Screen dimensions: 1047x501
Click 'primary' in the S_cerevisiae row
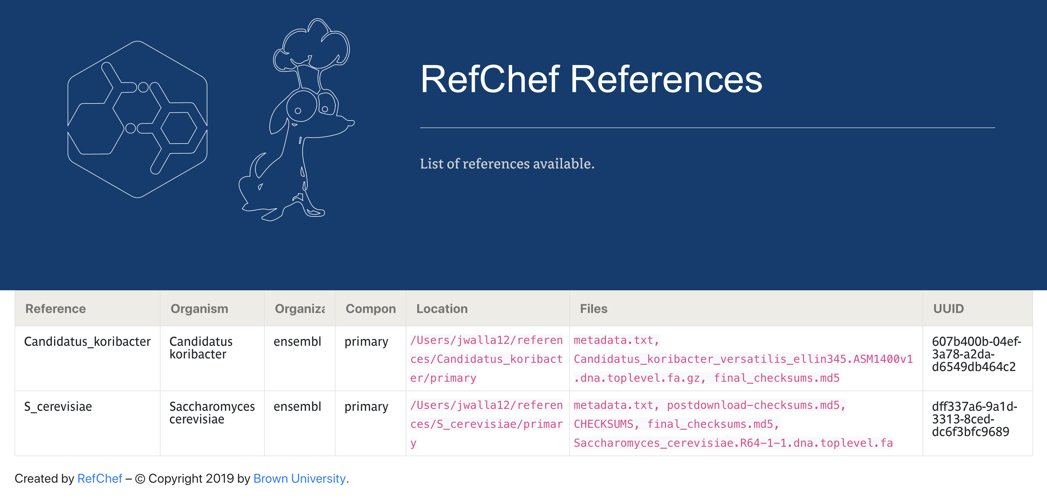tap(366, 407)
